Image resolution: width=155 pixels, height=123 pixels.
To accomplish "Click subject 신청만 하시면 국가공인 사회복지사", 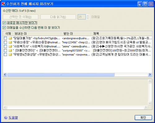I will (x=122, y=46).
